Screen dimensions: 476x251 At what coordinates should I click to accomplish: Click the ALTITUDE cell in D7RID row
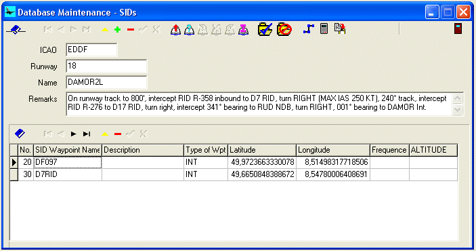(x=433, y=174)
